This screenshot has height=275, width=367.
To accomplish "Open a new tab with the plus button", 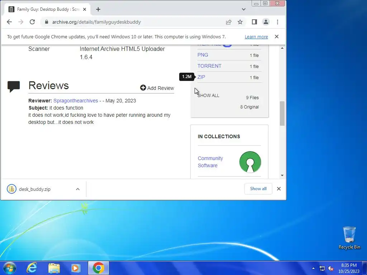I will coord(98,9).
